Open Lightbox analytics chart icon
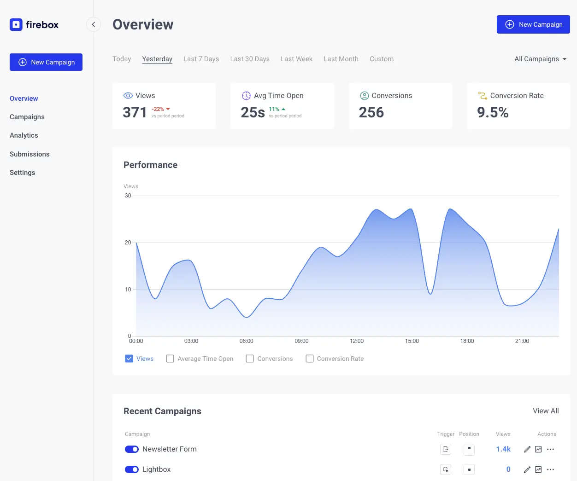577x481 pixels. coord(538,469)
